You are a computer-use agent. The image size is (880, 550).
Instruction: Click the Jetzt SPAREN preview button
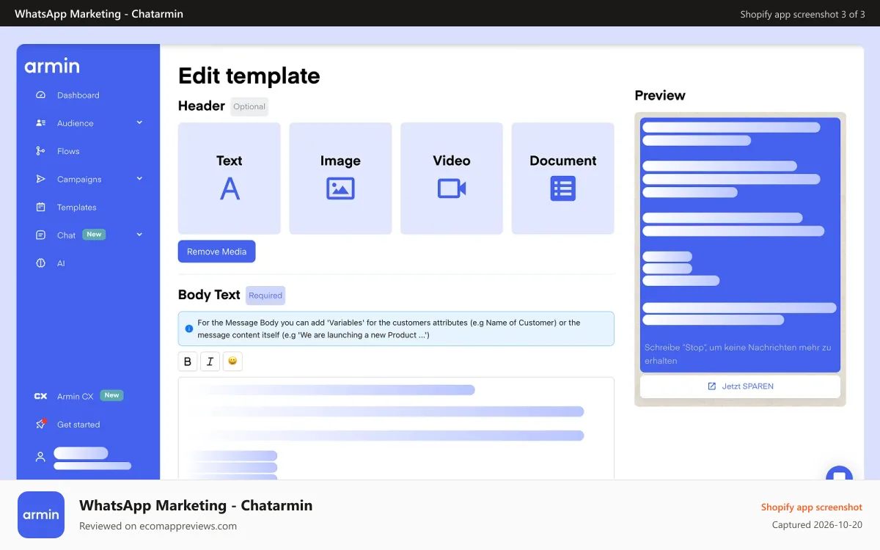point(740,386)
